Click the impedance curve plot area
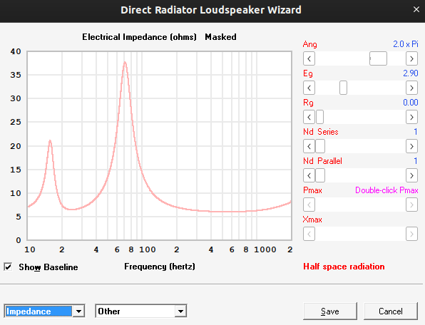425x325 pixels. tap(160, 145)
